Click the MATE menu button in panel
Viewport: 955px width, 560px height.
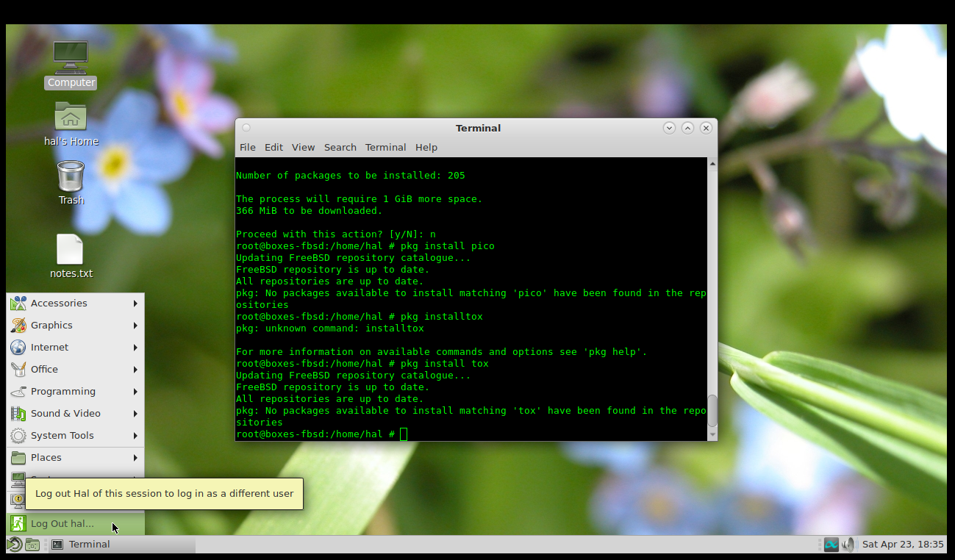[14, 545]
